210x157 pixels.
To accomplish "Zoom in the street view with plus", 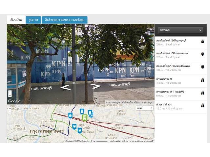I will point(10,92).
